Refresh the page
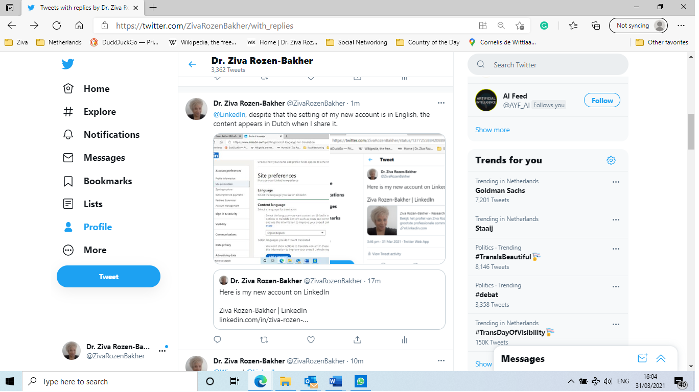The width and height of the screenshot is (699, 392). (57, 26)
